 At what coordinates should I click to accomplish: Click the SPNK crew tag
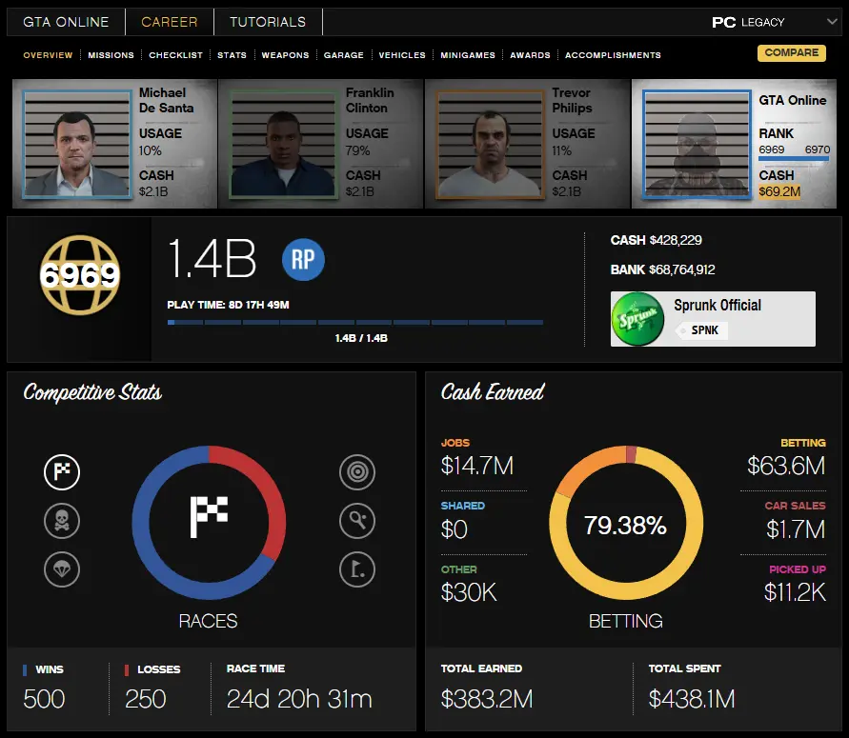[x=701, y=330]
